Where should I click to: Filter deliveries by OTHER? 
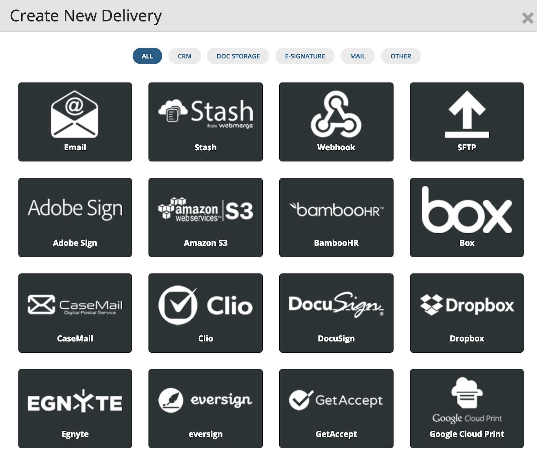(401, 56)
